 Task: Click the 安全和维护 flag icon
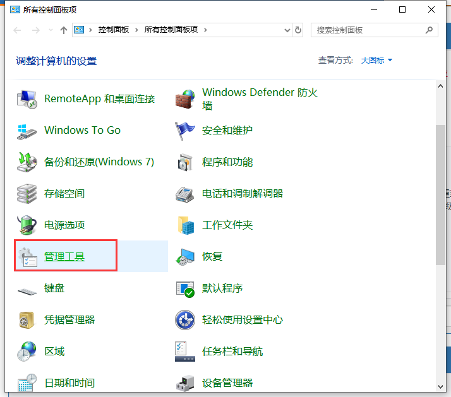click(185, 131)
